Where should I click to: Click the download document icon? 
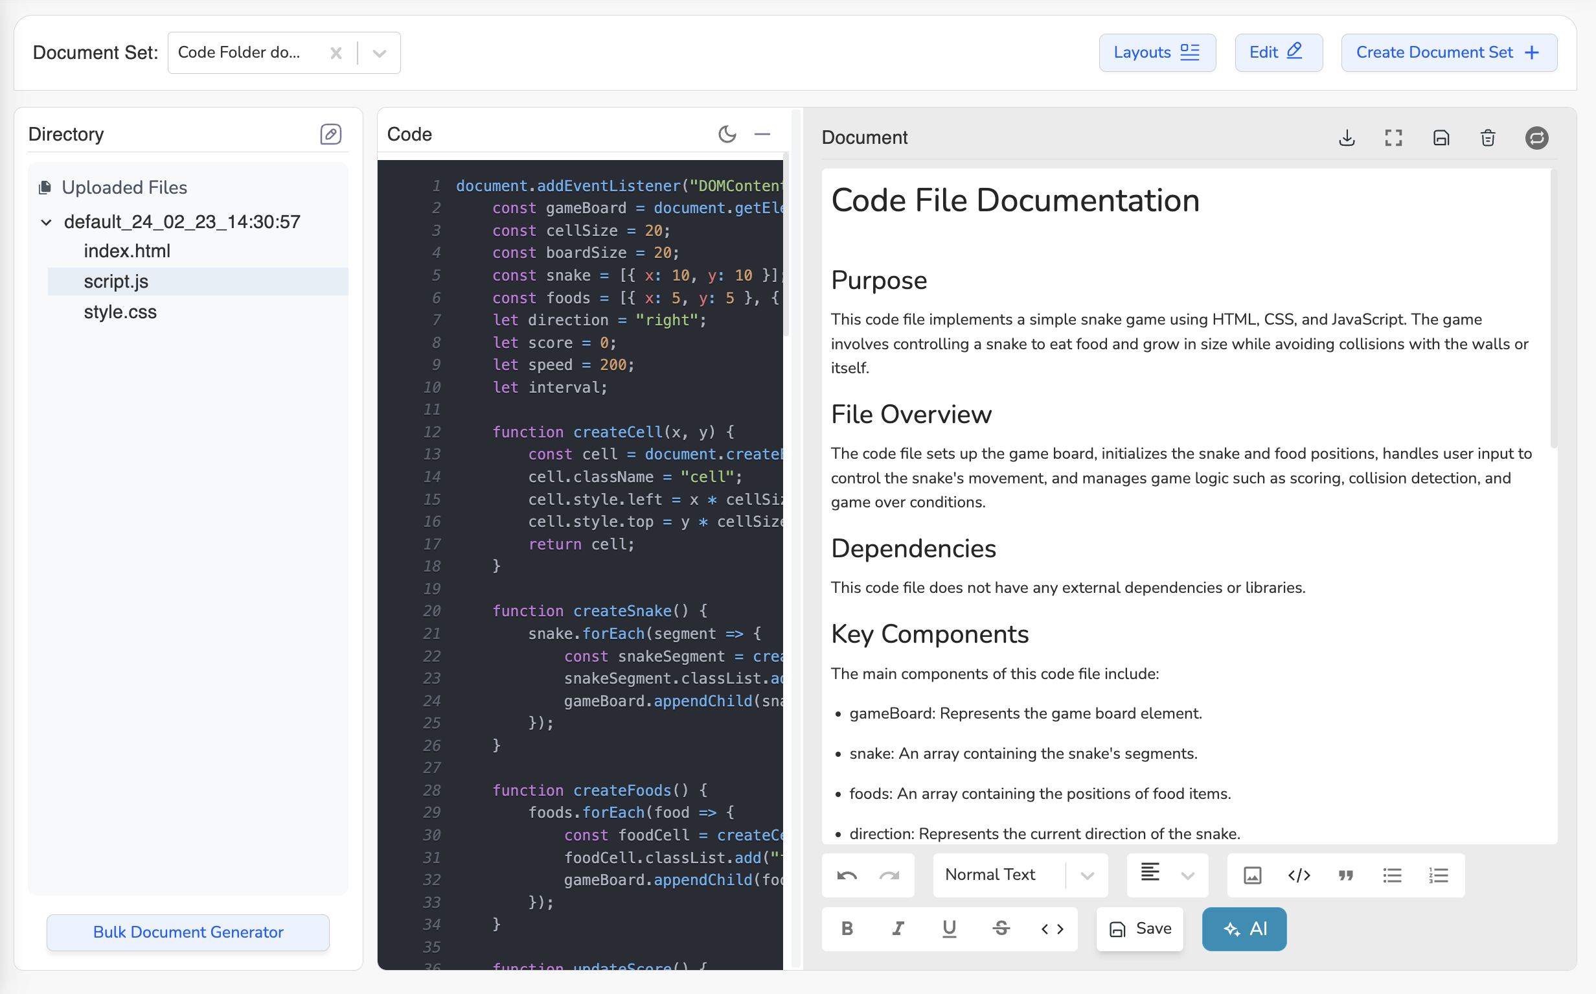point(1347,137)
